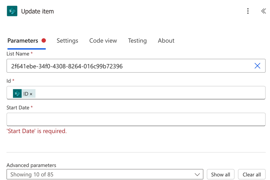Click the SharePoint icon beside Update item
The height and width of the screenshot is (180, 270).
coord(12,11)
